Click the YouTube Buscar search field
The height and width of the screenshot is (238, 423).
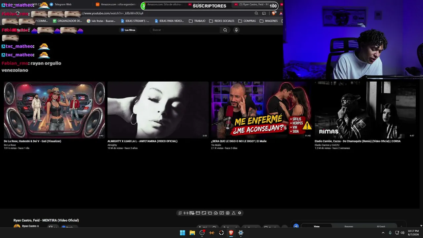pos(185,30)
